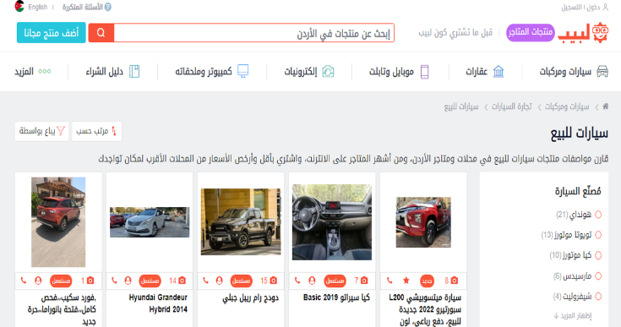Click the orange search magnifier button
621x327 pixels.
coord(101,32)
